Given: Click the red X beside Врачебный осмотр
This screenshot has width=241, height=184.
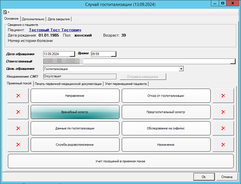Looking at the screenshot, I should [x=18, y=112].
